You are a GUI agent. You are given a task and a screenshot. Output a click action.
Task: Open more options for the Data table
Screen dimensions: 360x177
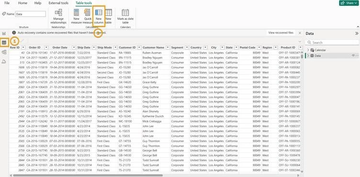click(x=357, y=55)
